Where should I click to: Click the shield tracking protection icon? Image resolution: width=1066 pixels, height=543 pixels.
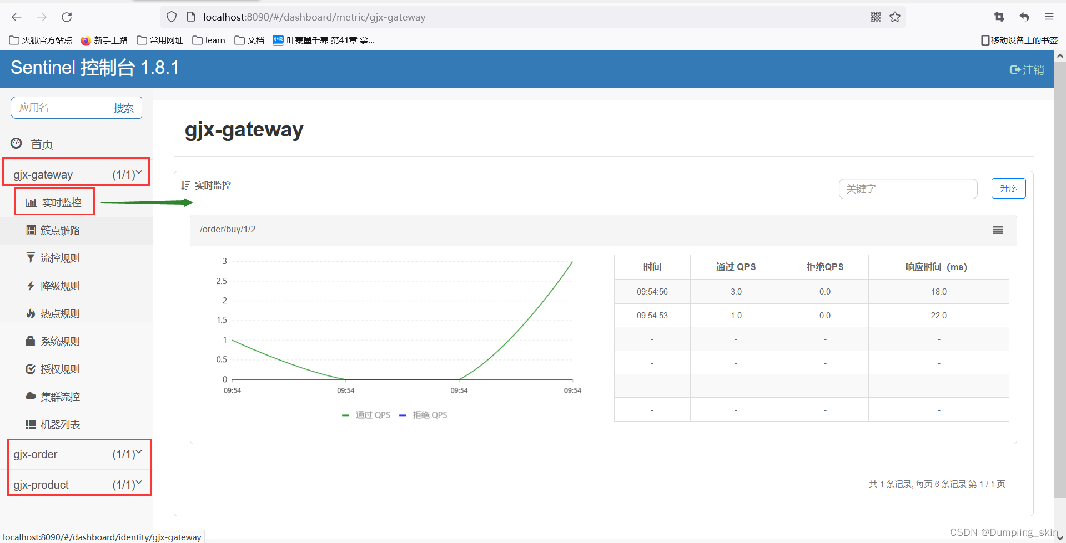coord(172,17)
